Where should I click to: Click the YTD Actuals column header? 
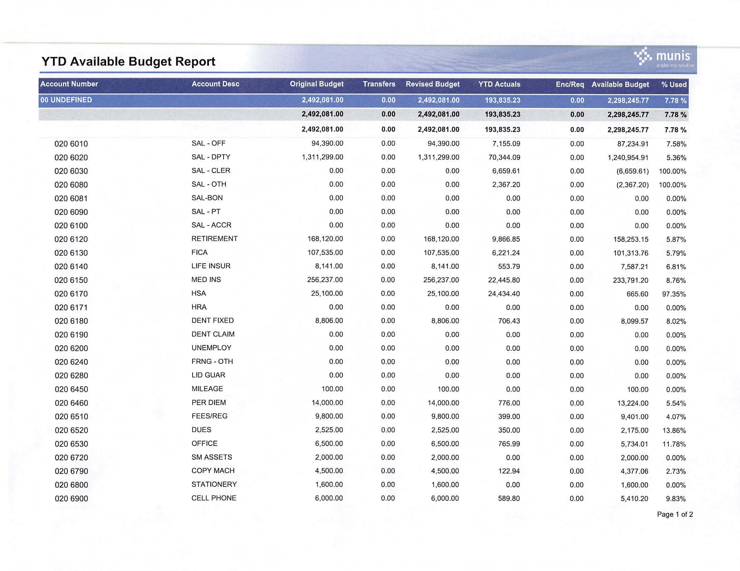point(499,84)
